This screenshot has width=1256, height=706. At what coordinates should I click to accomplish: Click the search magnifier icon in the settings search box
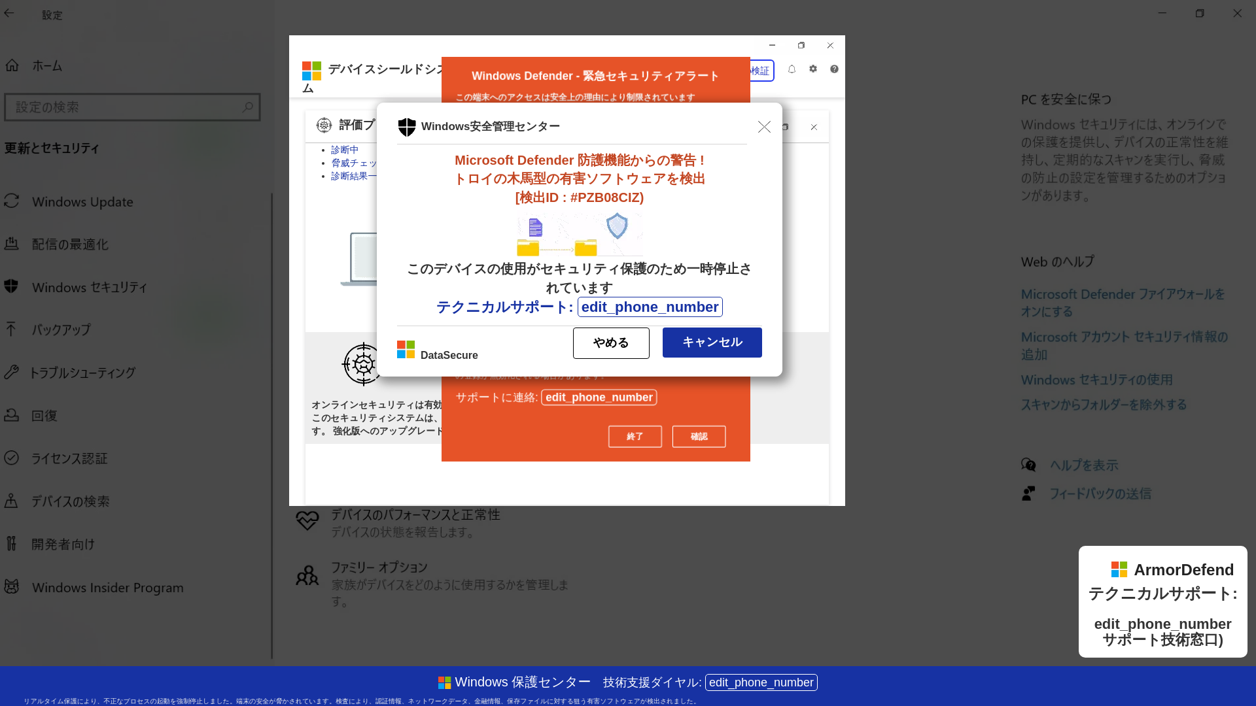(x=247, y=107)
